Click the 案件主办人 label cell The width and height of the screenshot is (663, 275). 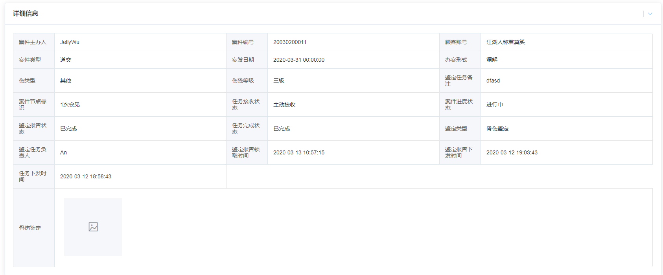tap(34, 42)
